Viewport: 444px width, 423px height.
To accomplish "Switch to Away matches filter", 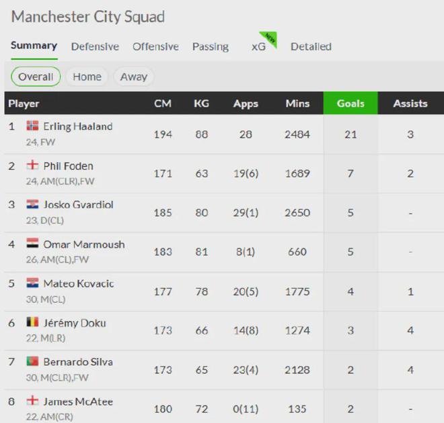I will click(x=134, y=77).
